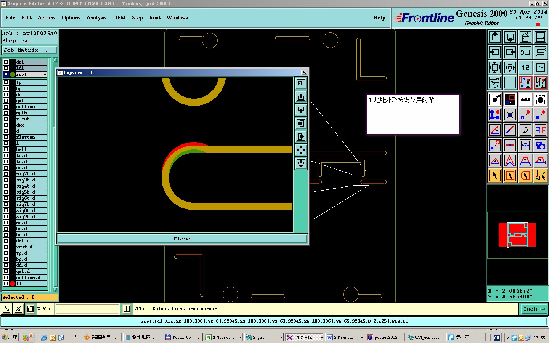Click the small marker on rout layer row
This screenshot has height=343, width=549.
point(45,74)
